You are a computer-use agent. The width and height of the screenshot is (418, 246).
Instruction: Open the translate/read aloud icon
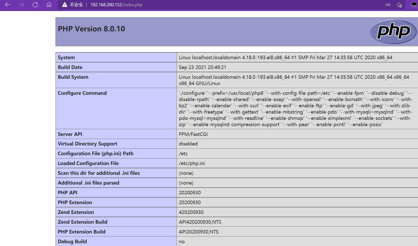(x=388, y=5)
